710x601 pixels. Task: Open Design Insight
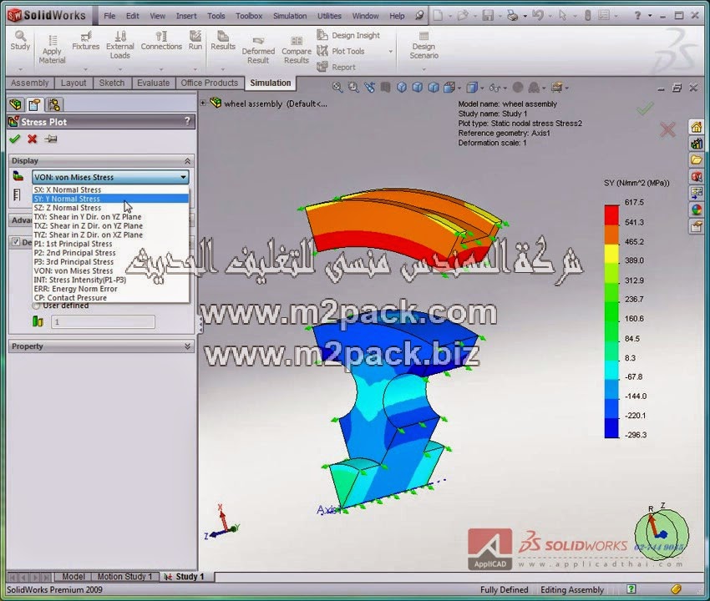point(348,35)
